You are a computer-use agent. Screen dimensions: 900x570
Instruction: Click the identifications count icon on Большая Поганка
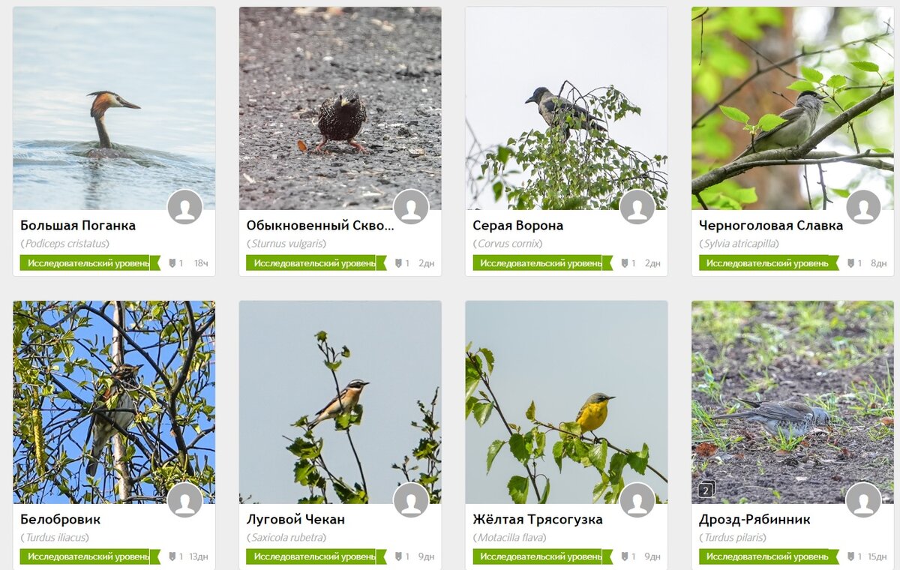[x=172, y=263]
